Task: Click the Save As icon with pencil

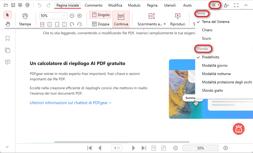Action: (20, 5)
